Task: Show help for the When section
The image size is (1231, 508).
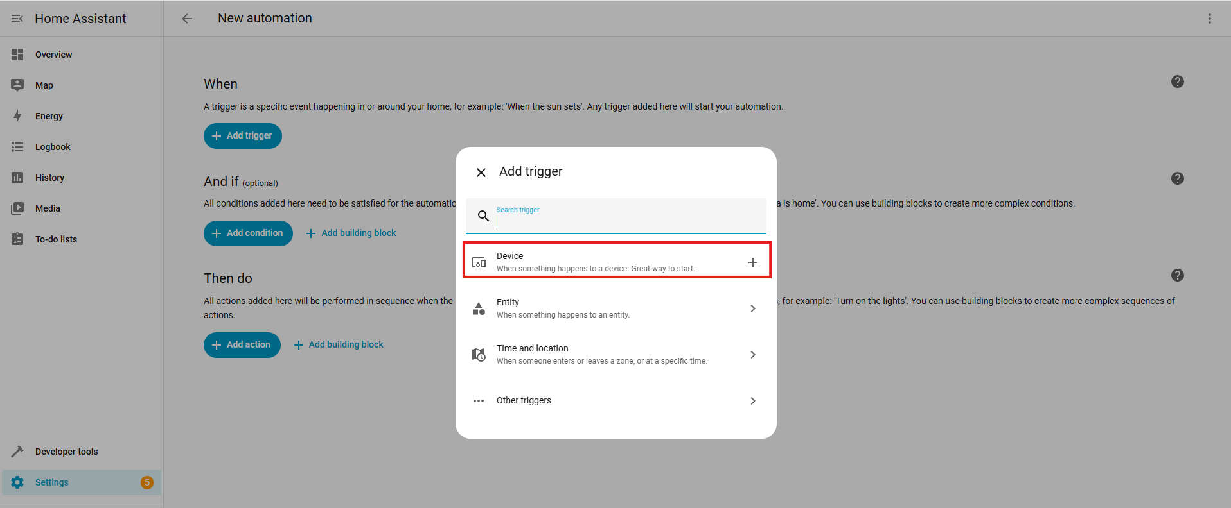Action: point(1178,81)
